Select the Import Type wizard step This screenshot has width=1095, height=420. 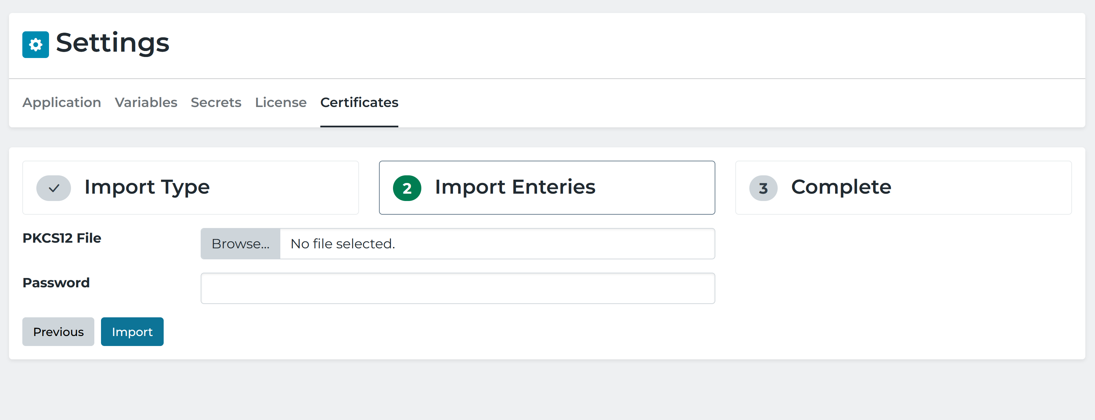tap(190, 187)
